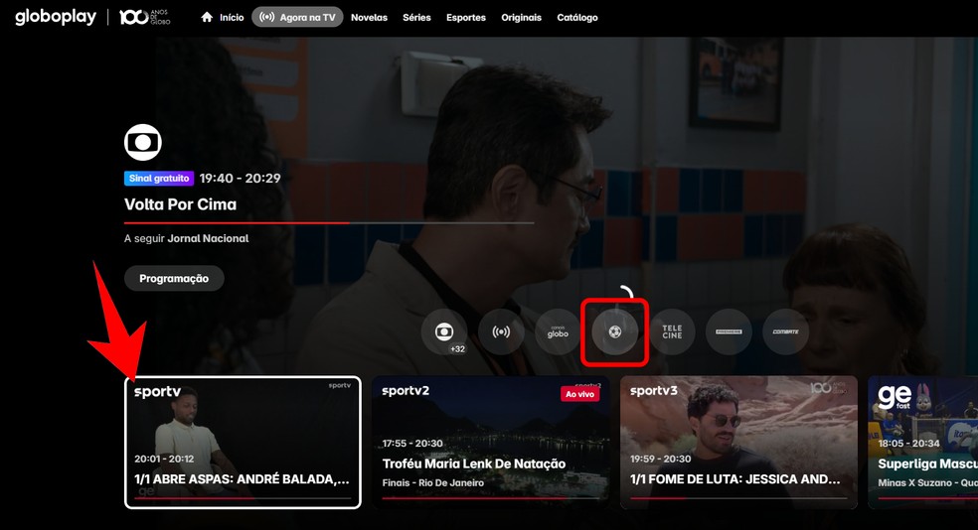Select the Combate channel filter
Viewport: 978px width, 530px height.
(x=785, y=331)
